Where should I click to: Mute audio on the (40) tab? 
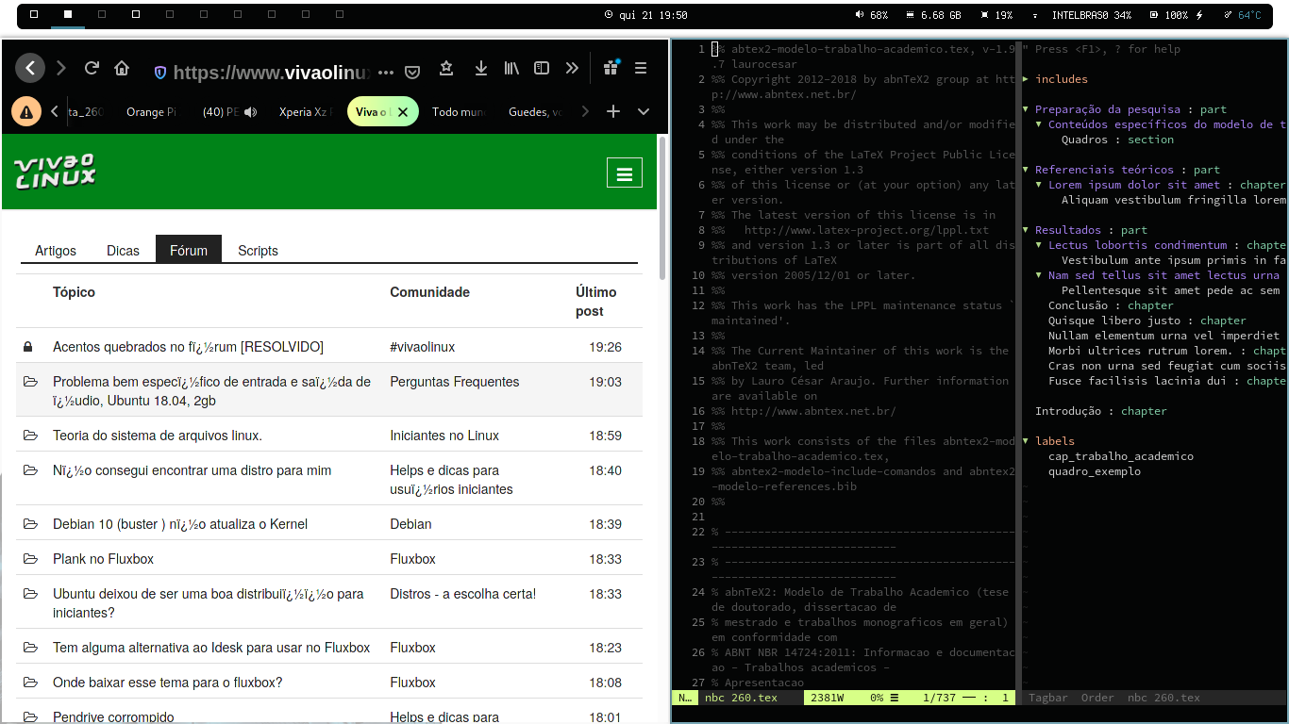pyautogui.click(x=250, y=112)
